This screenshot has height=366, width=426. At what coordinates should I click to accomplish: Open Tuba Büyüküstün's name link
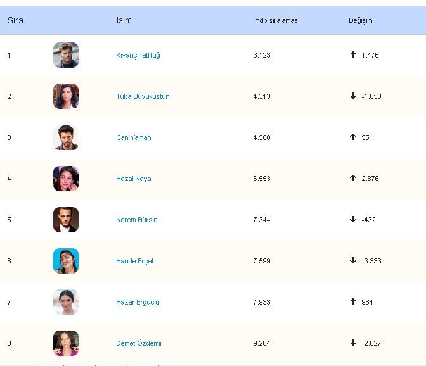[143, 96]
